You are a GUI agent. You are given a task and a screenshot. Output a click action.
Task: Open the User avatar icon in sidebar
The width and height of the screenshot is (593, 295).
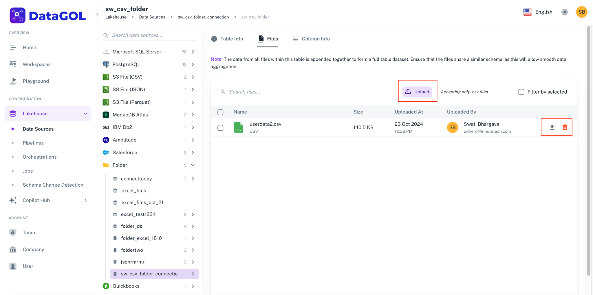click(13, 266)
